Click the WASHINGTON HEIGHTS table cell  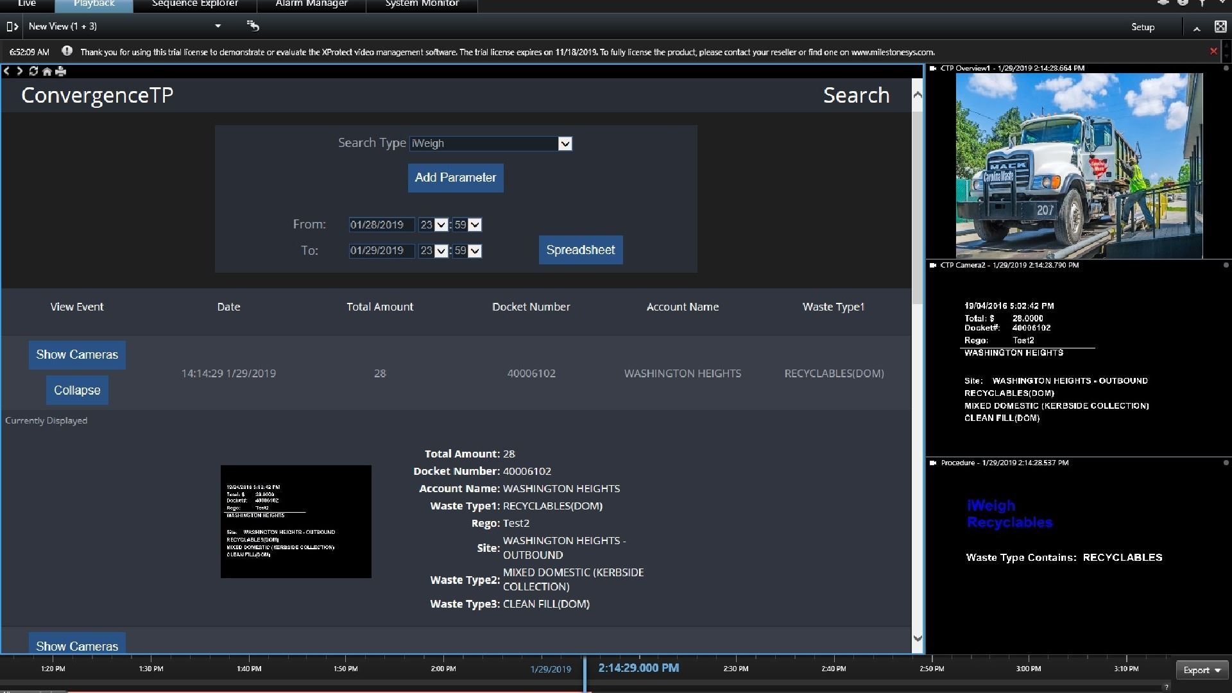point(683,373)
